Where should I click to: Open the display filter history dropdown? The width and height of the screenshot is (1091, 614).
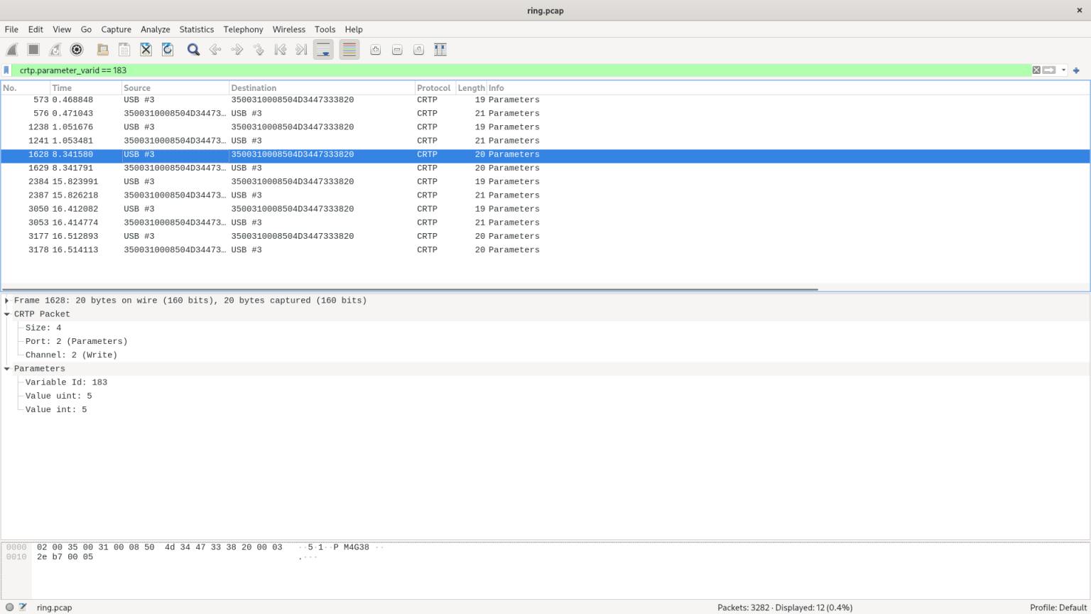click(1063, 70)
